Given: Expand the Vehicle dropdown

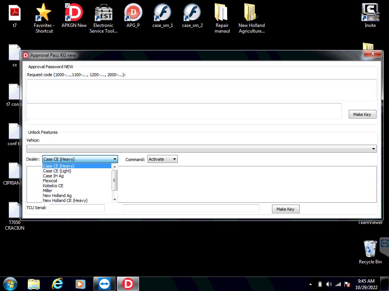Looking at the screenshot, I should pyautogui.click(x=201, y=149).
